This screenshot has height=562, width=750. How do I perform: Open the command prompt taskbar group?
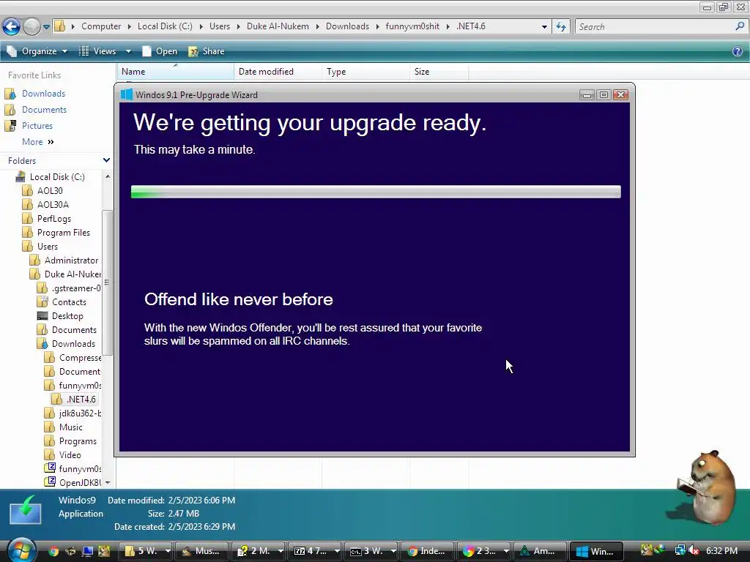coord(371,551)
